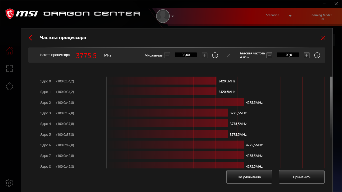Select the Ядро 6 label
The height and width of the screenshot is (192, 342).
pos(46,145)
